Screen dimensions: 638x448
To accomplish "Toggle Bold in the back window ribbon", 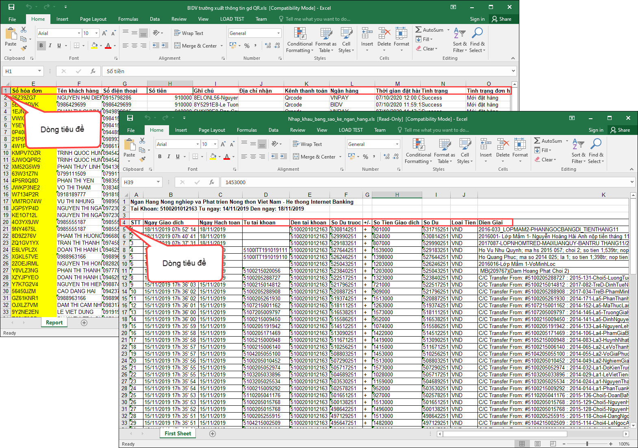I will (x=41, y=46).
